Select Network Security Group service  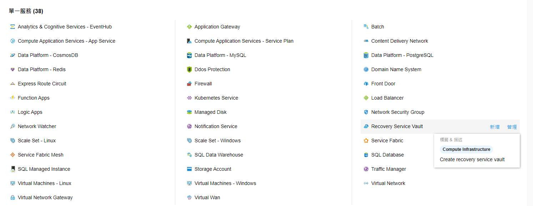pyautogui.click(x=398, y=112)
